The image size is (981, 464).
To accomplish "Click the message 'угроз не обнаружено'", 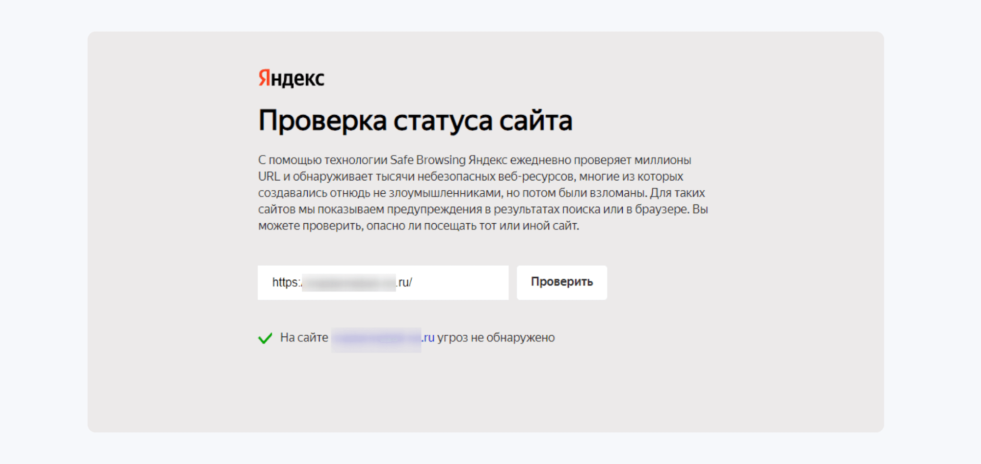I will click(497, 337).
